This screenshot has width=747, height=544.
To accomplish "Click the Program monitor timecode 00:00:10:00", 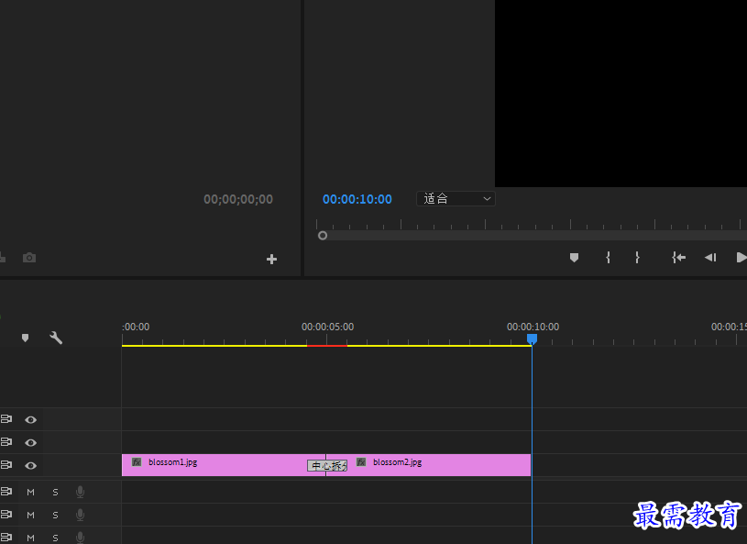I will pyautogui.click(x=357, y=199).
